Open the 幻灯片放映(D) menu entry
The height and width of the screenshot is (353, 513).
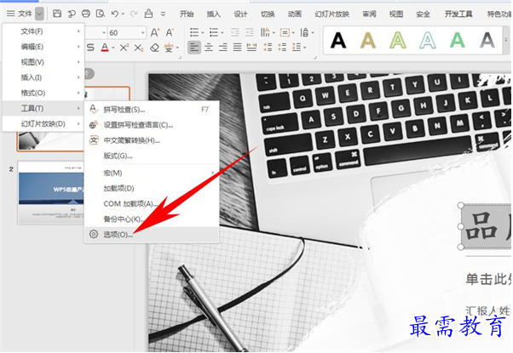tap(43, 123)
